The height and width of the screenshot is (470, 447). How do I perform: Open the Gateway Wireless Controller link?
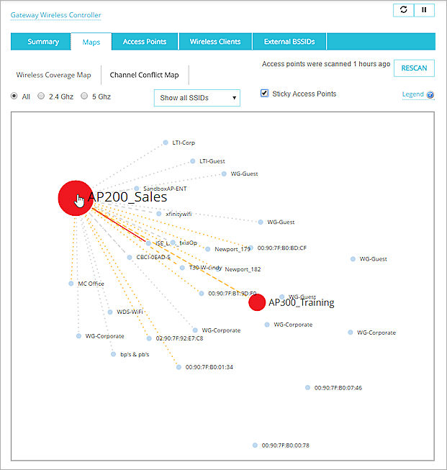click(55, 15)
